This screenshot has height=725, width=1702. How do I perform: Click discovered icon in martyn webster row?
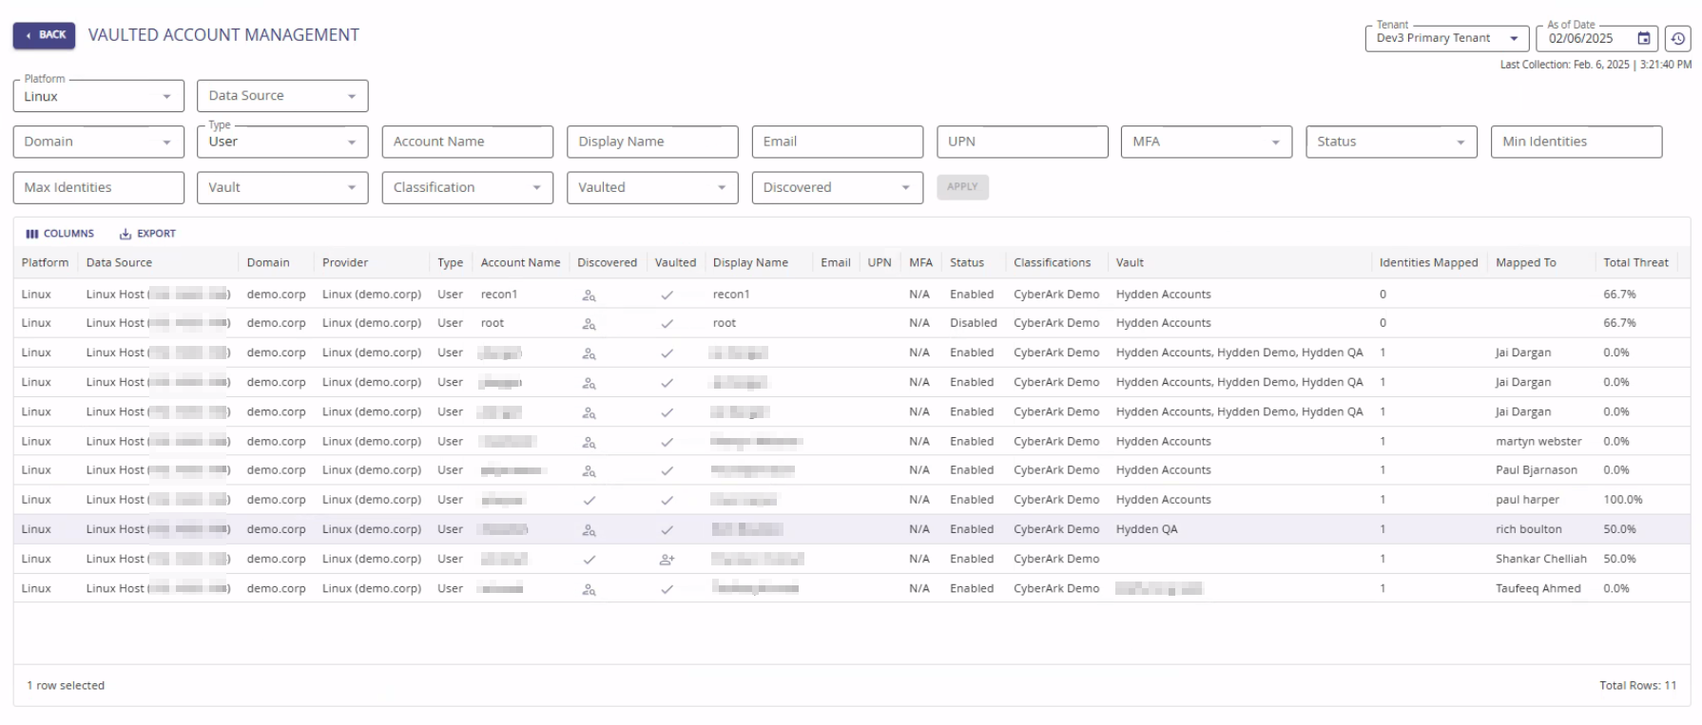tap(590, 443)
